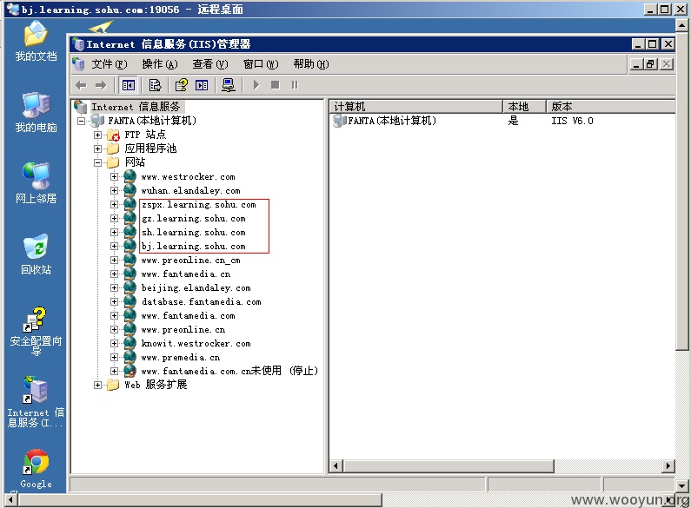Select knowit.westrocker.com in the tree
Screen dimensions: 691x508
tap(196, 343)
